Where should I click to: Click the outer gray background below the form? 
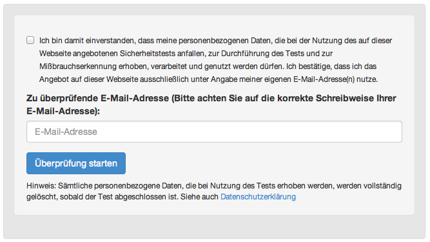tap(214, 227)
